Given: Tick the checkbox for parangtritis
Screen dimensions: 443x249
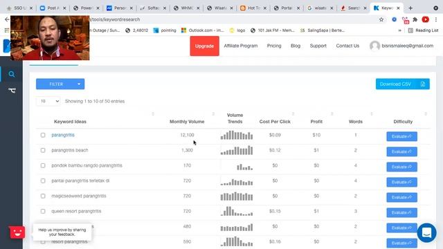Looking at the screenshot, I should (x=43, y=135).
